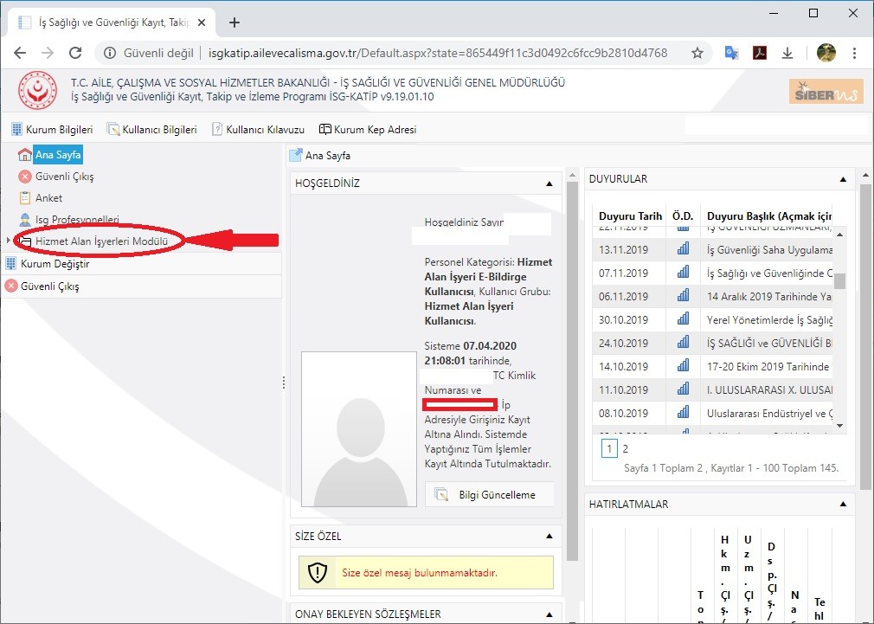874x624 pixels.
Task: Click the Size özel mesaj shield icon
Action: click(318, 573)
